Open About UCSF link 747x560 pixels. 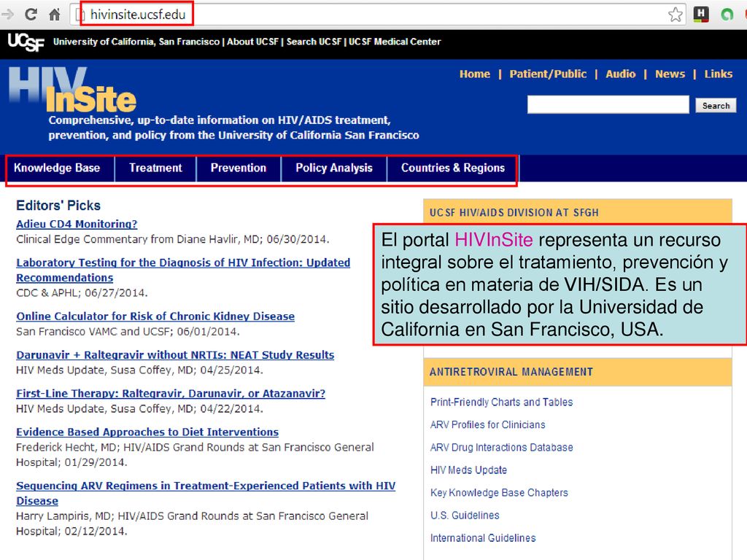(x=252, y=42)
